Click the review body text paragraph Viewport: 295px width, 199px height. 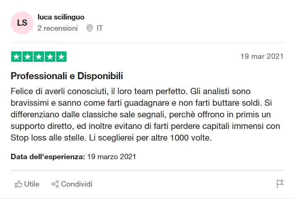point(145,114)
